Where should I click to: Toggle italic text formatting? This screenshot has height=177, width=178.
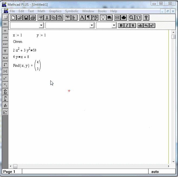click(x=127, y=25)
